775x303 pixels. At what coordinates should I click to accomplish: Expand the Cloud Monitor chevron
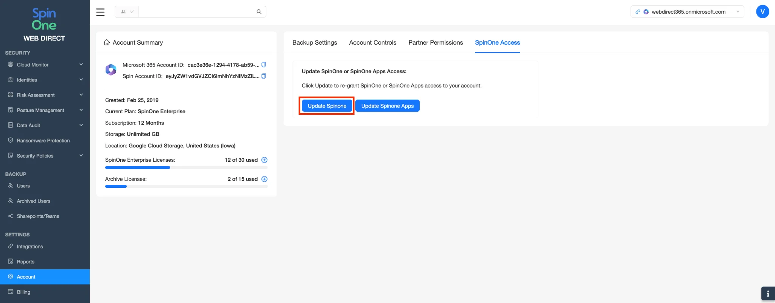click(81, 64)
